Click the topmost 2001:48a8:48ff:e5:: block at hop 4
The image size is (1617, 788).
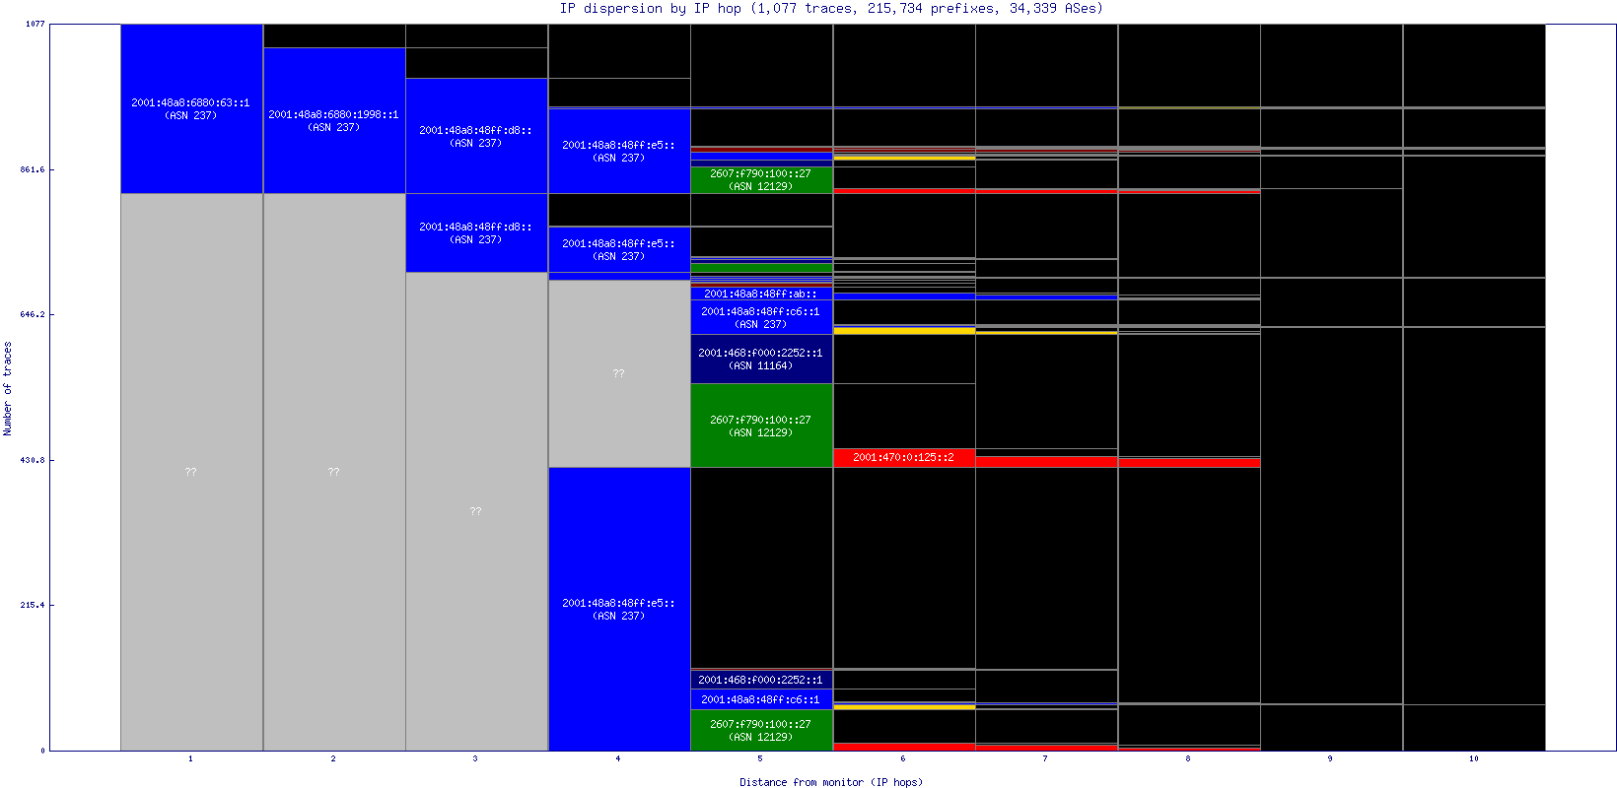tap(619, 151)
